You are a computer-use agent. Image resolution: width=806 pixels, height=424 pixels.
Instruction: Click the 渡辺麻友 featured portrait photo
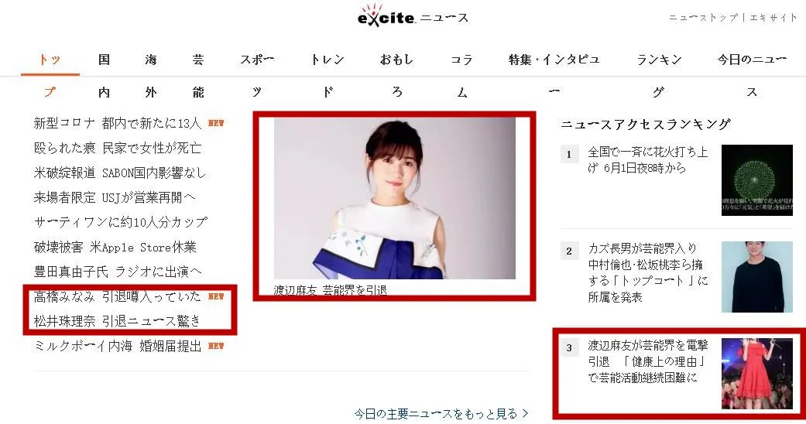(394, 198)
